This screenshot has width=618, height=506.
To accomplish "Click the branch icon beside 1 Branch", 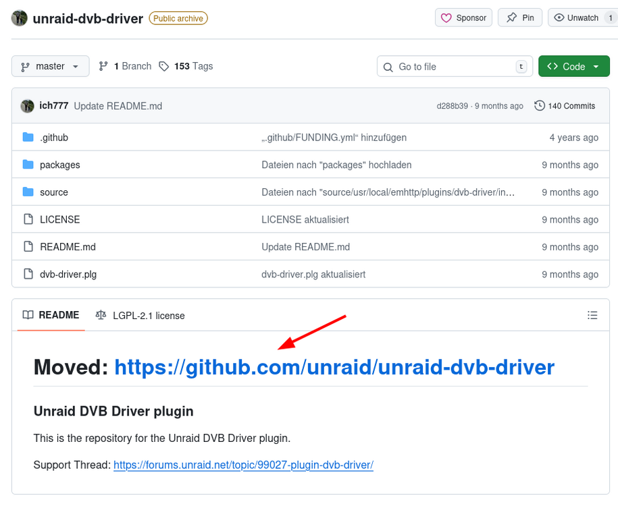I will [103, 66].
